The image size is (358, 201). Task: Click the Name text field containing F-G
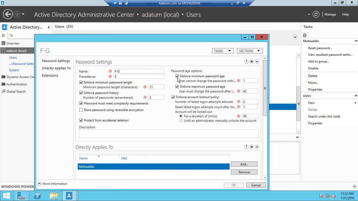pyautogui.click(x=139, y=71)
